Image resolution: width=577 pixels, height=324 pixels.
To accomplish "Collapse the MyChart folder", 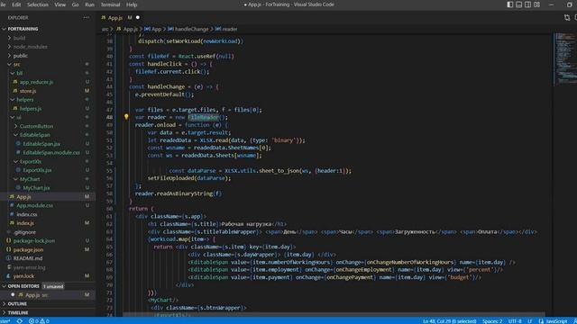I will 16,179.
